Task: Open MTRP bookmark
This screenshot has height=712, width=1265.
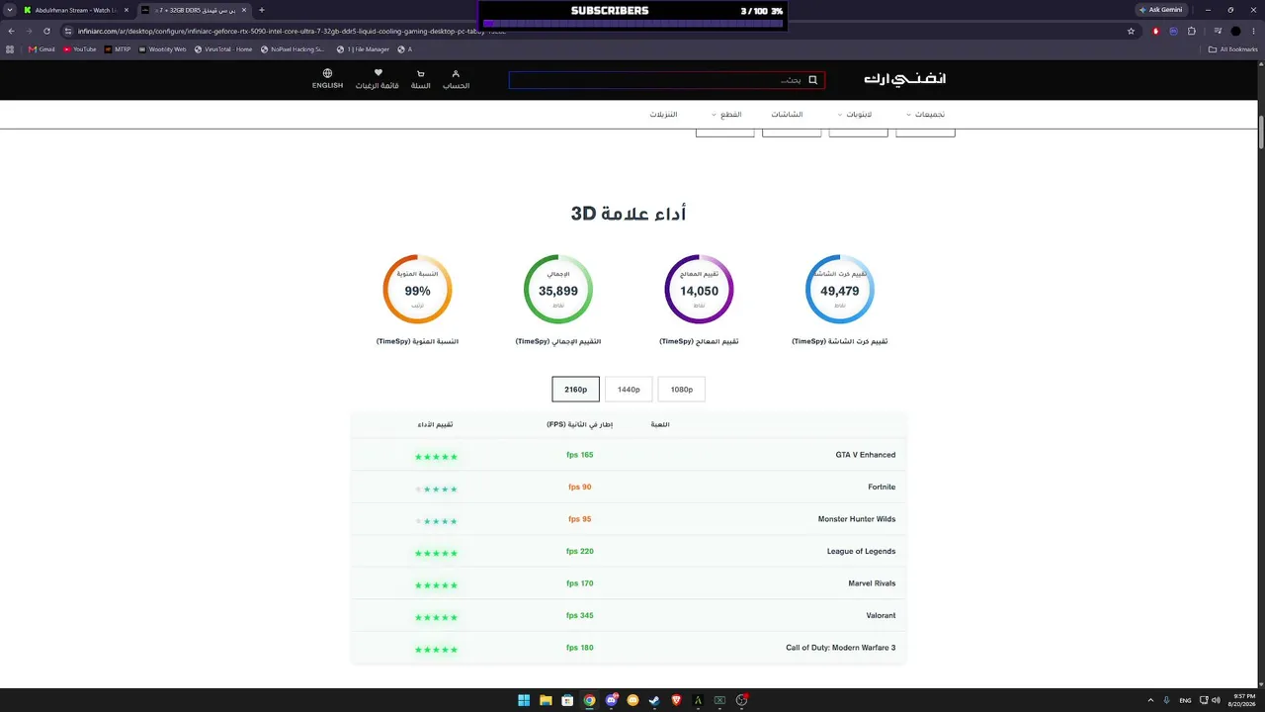Action: 118,48
